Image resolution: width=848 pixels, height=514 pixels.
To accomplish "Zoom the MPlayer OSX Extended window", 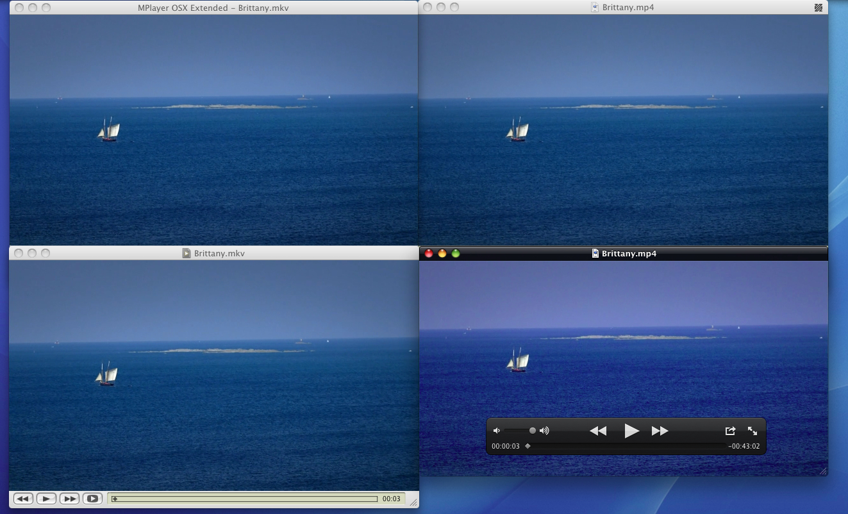I will point(46,8).
